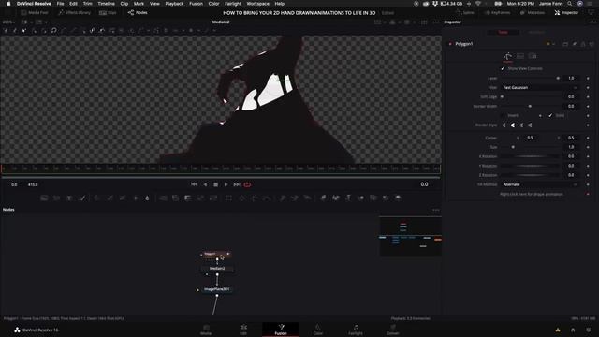The width and height of the screenshot is (599, 337).
Task: Open the Workspace menu
Action: (x=257, y=4)
